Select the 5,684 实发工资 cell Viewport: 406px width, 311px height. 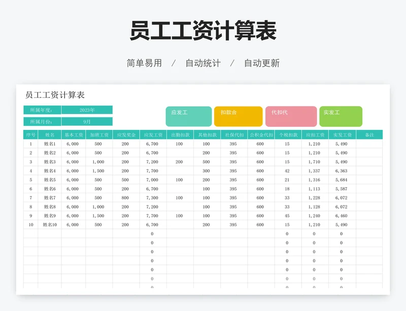pos(342,180)
